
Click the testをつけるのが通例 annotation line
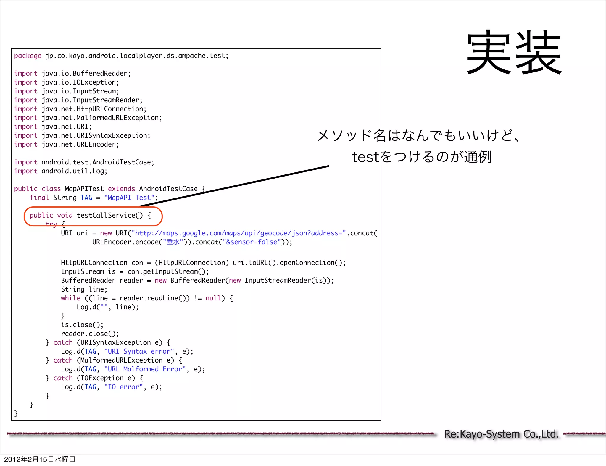coord(422,157)
